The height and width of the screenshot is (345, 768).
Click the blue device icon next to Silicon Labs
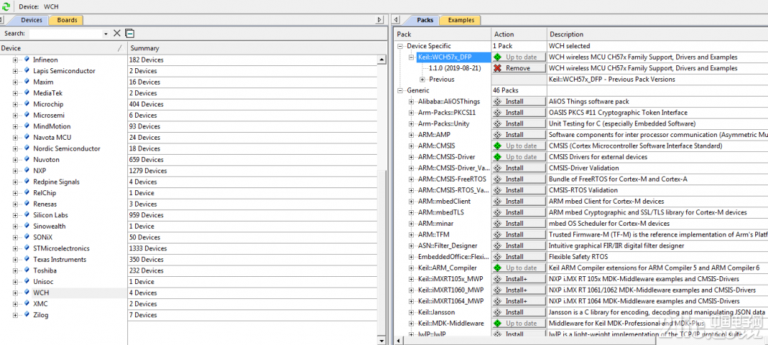[x=26, y=215]
